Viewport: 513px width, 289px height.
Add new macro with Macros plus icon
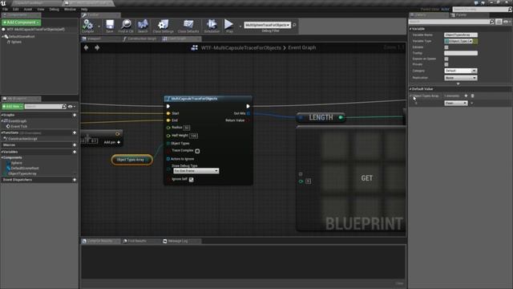click(75, 144)
